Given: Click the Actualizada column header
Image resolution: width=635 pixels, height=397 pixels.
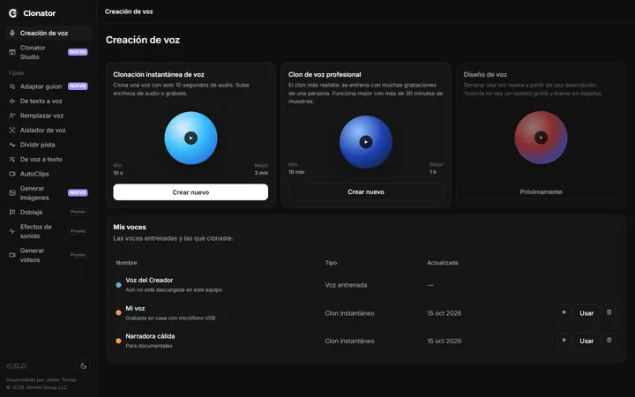Looking at the screenshot, I should pyautogui.click(x=442, y=263).
